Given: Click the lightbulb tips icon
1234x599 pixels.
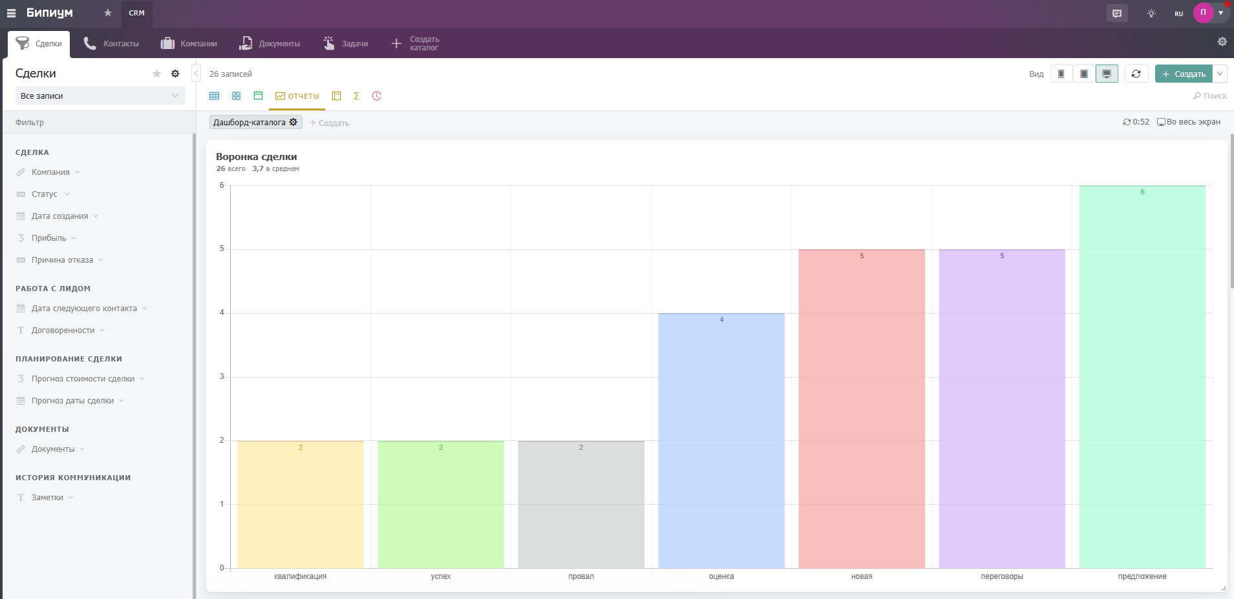Looking at the screenshot, I should coord(1151,14).
